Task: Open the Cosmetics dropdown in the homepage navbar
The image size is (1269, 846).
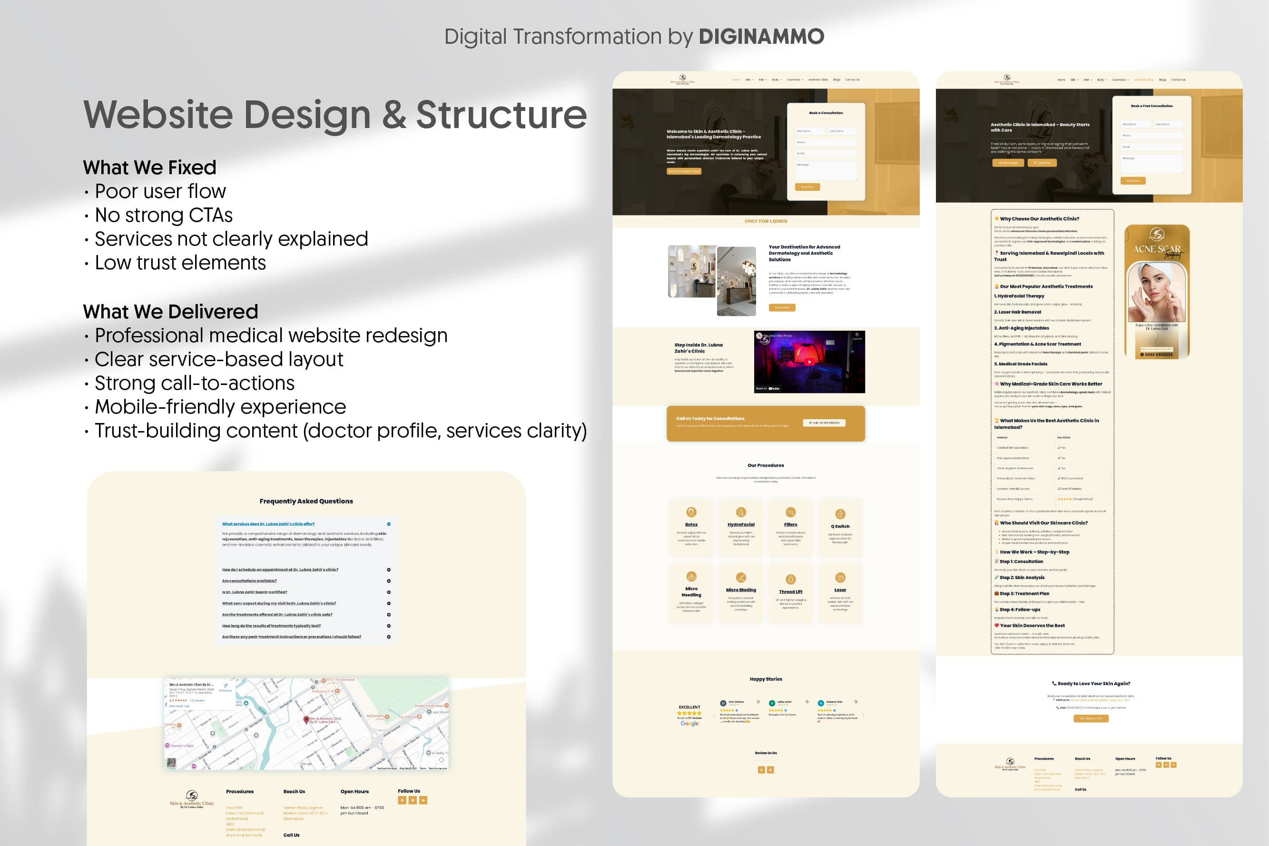Action: click(795, 80)
